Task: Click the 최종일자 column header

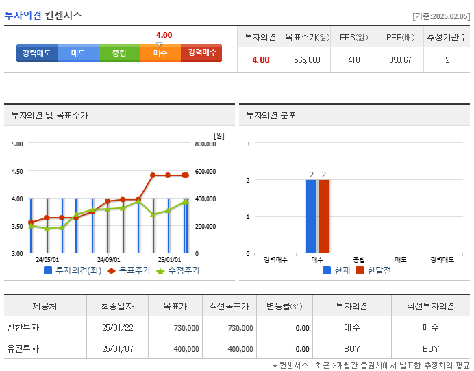Action: (x=117, y=306)
